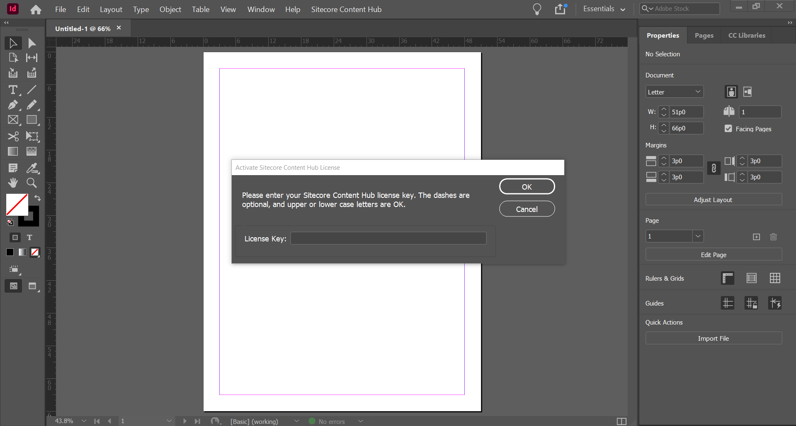
Task: Toggle formatting affects text button
Action: click(29, 238)
